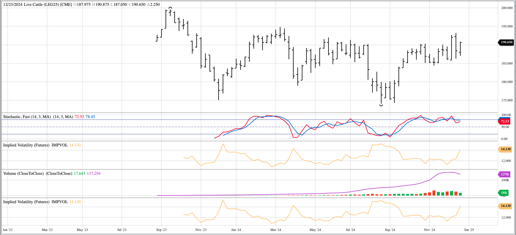Image resolution: width=516 pixels, height=235 pixels.
Task: Select the 190.650 last price tag
Action: (x=506, y=42)
